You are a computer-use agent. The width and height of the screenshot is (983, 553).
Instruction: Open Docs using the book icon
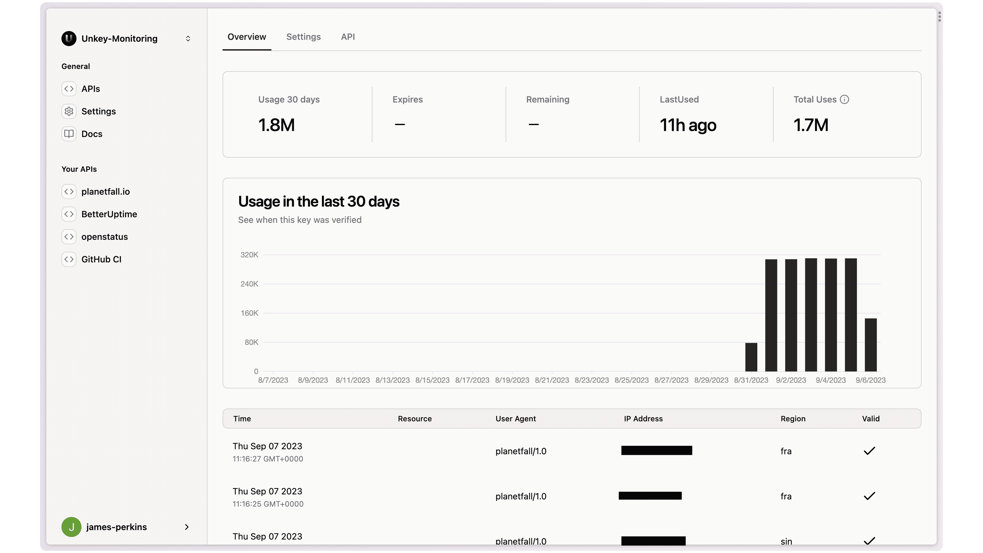tap(69, 134)
